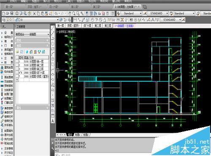Image resolution: width=211 pixels, height=156 pixels.
Task: Click the Aligned dimension icon
Action: pyautogui.click(x=79, y=20)
